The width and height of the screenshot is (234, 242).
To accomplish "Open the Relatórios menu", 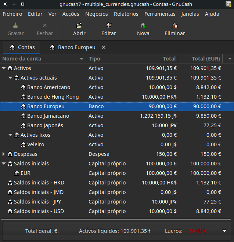I will pyautogui.click(x=126, y=14).
